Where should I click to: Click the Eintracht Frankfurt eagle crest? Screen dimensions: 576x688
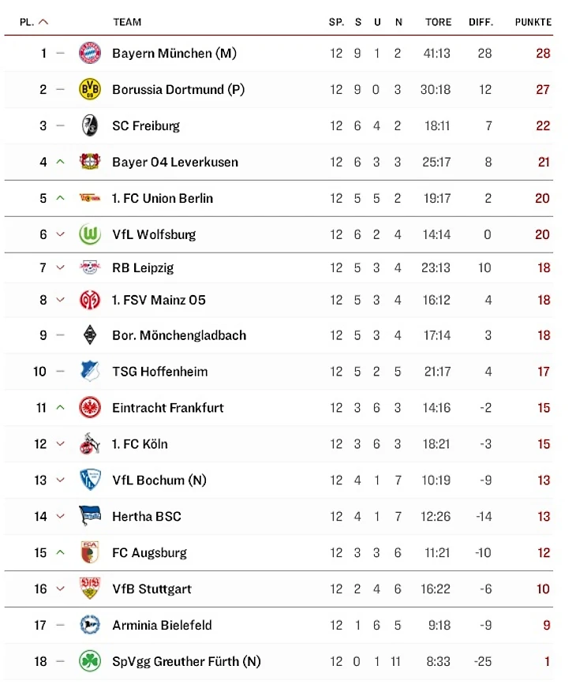coord(90,408)
